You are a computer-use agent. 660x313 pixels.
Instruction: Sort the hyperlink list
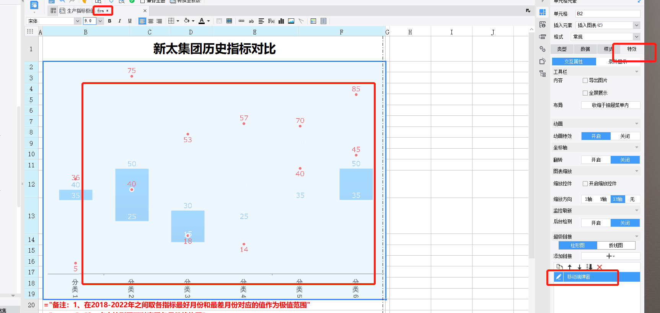(x=589, y=267)
